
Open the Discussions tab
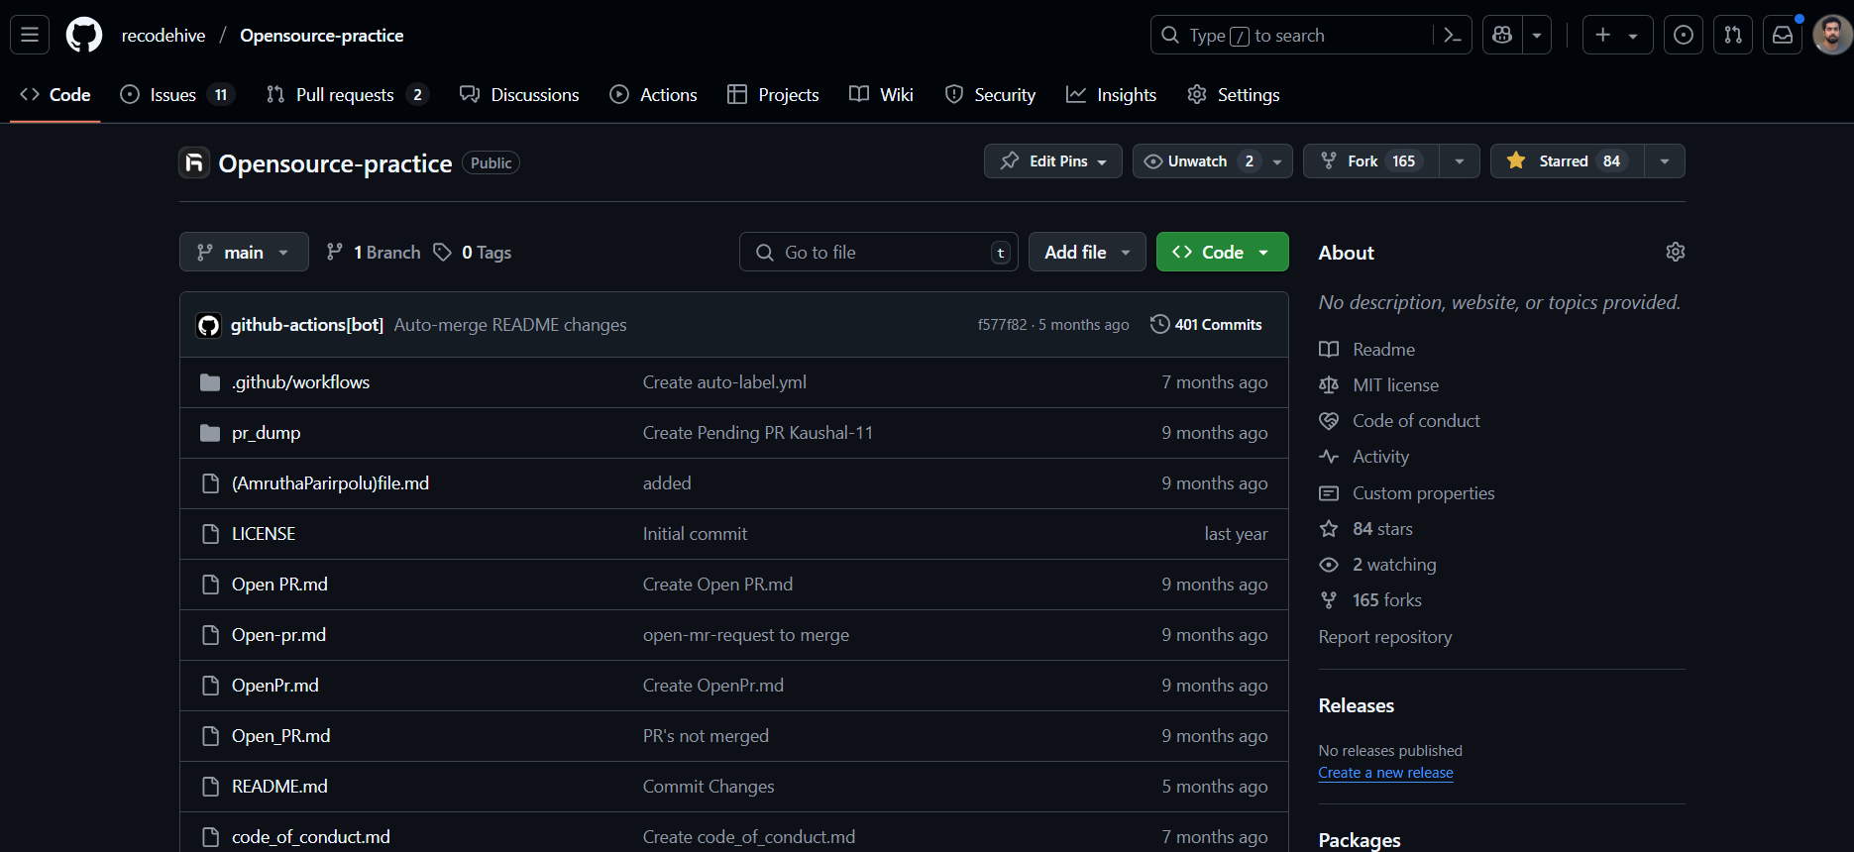(x=520, y=95)
